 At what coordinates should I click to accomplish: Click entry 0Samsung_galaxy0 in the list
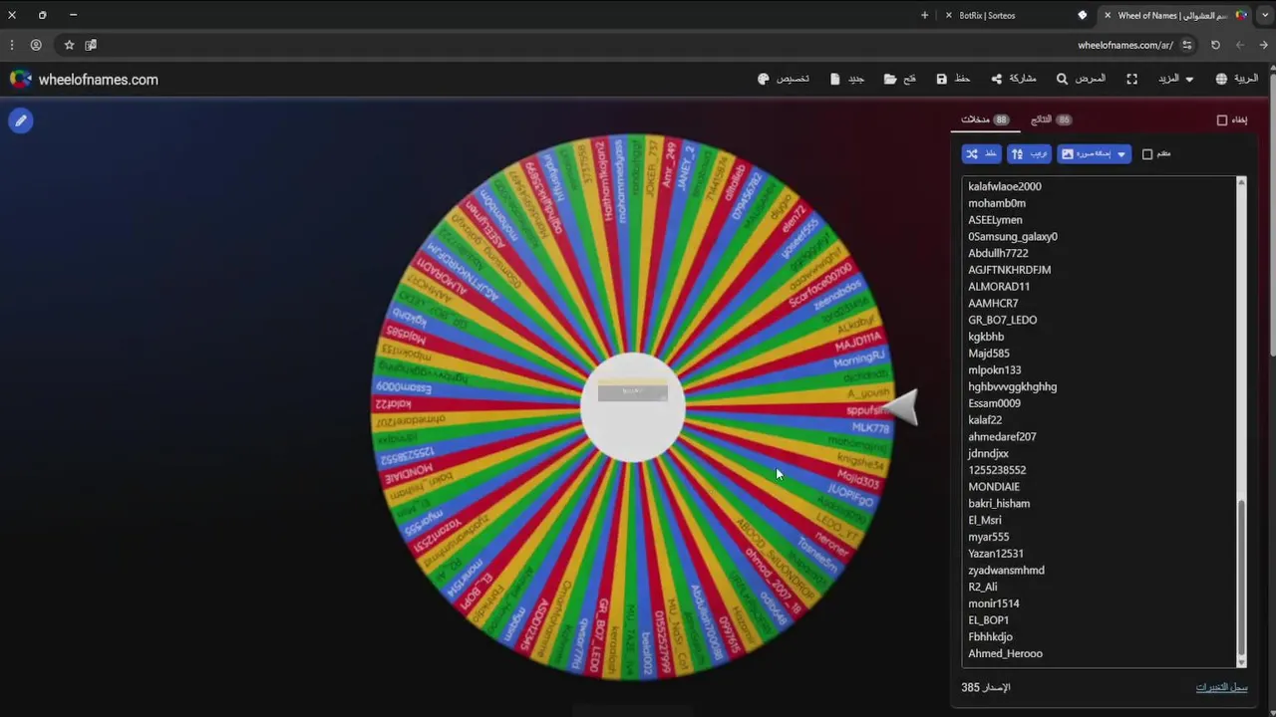(1013, 237)
